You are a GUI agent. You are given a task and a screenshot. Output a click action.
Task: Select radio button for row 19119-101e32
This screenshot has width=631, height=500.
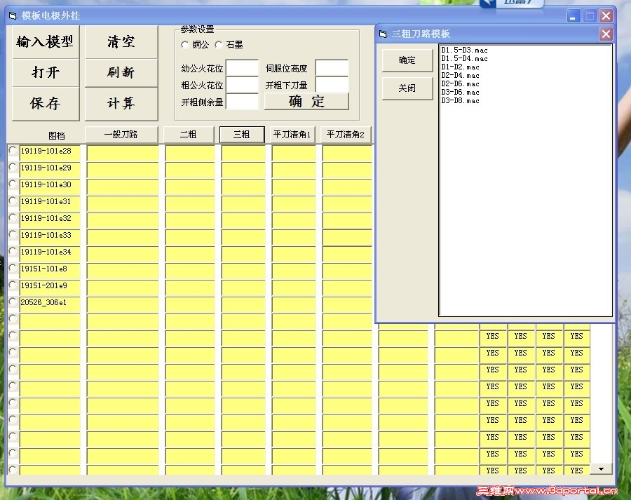click(13, 218)
